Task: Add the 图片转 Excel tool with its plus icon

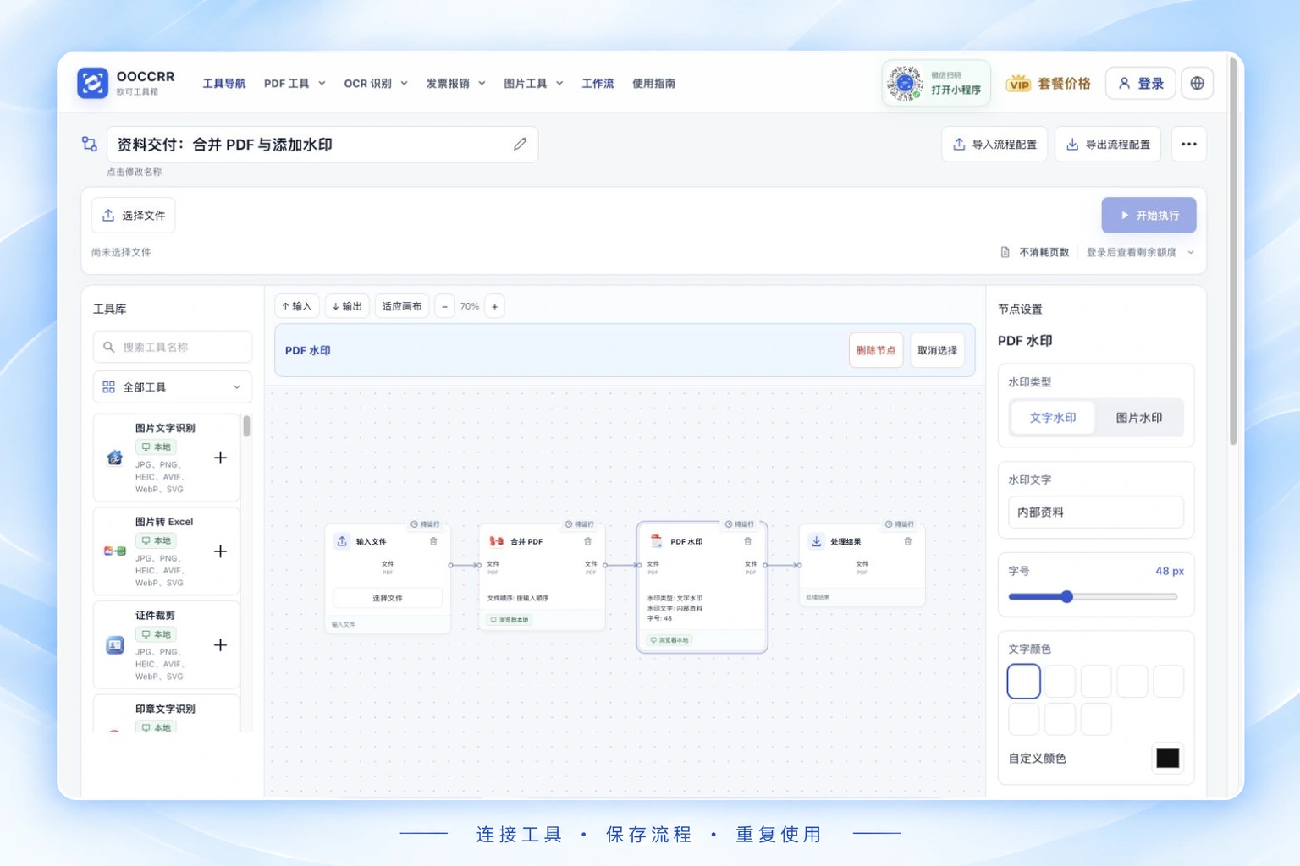Action: (x=220, y=551)
